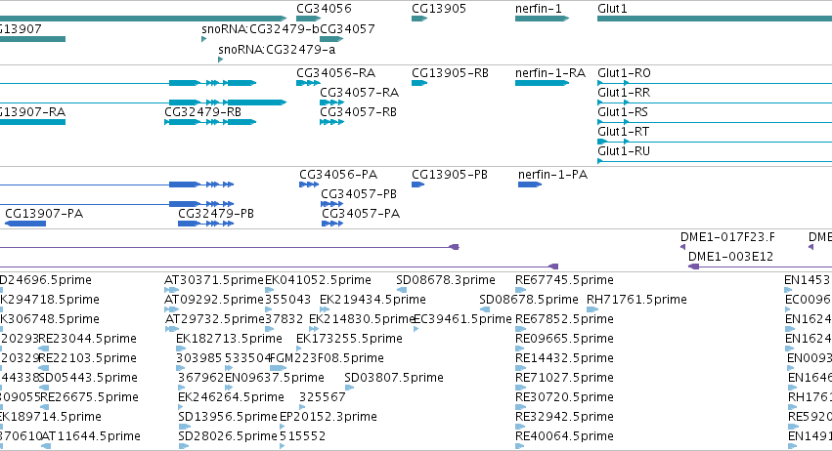Open the nerfin-1 gene label
The width and height of the screenshot is (832, 451).
point(538,9)
